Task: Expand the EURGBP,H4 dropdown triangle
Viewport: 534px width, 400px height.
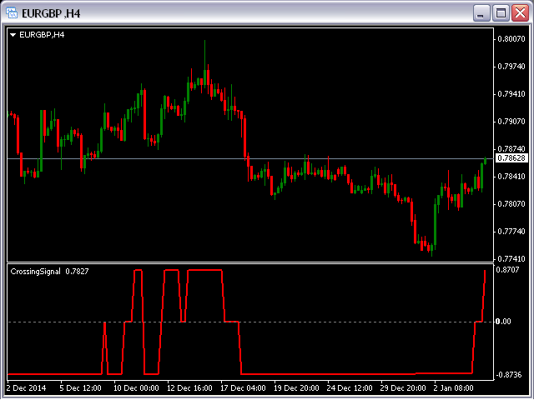Action: tap(13, 35)
